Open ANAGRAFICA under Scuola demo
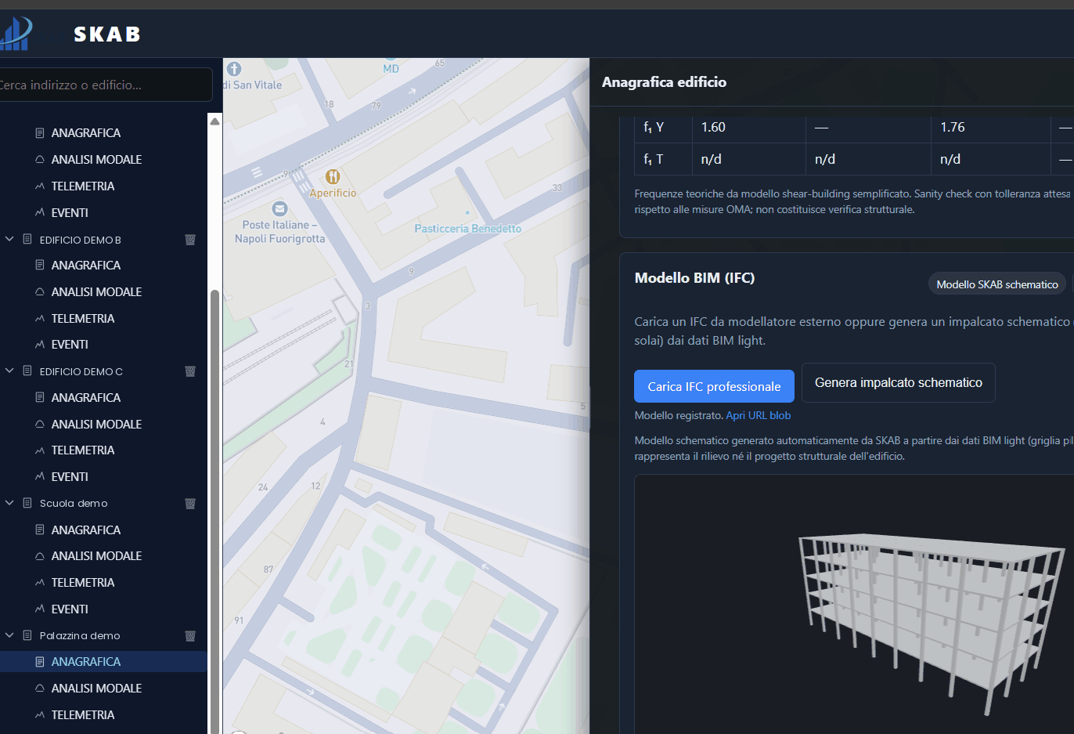The height and width of the screenshot is (734, 1074). click(86, 530)
